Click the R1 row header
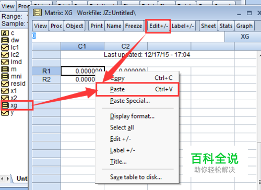This screenshot has height=190, width=261. point(46,71)
